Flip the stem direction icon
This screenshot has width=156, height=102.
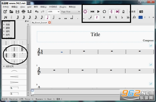[134, 17]
